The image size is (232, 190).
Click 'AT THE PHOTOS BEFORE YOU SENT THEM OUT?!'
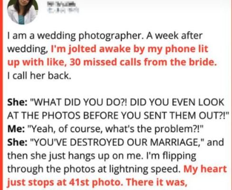(118, 115)
